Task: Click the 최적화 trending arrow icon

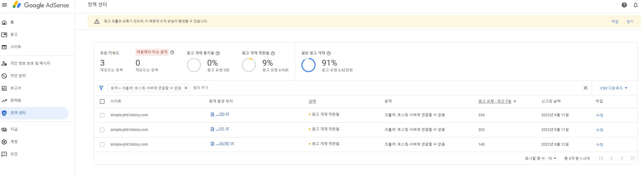Action: coord(4,100)
